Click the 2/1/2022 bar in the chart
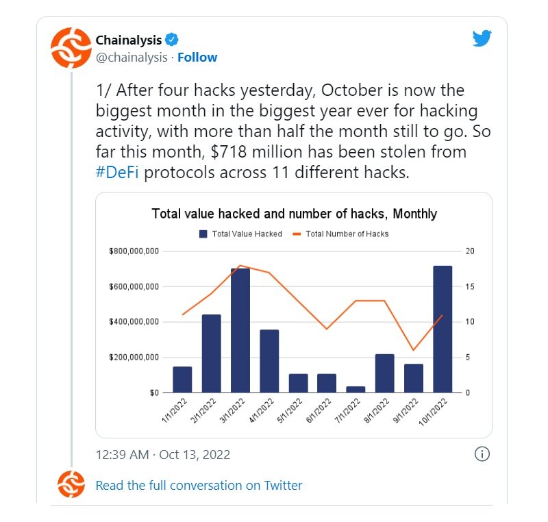Screen dimensions: 548x522 point(212,353)
